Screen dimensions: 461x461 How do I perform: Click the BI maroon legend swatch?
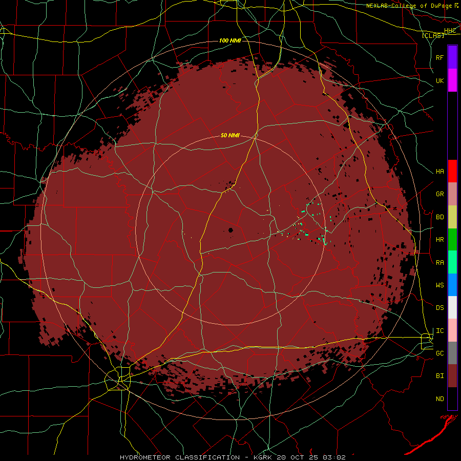452,376
